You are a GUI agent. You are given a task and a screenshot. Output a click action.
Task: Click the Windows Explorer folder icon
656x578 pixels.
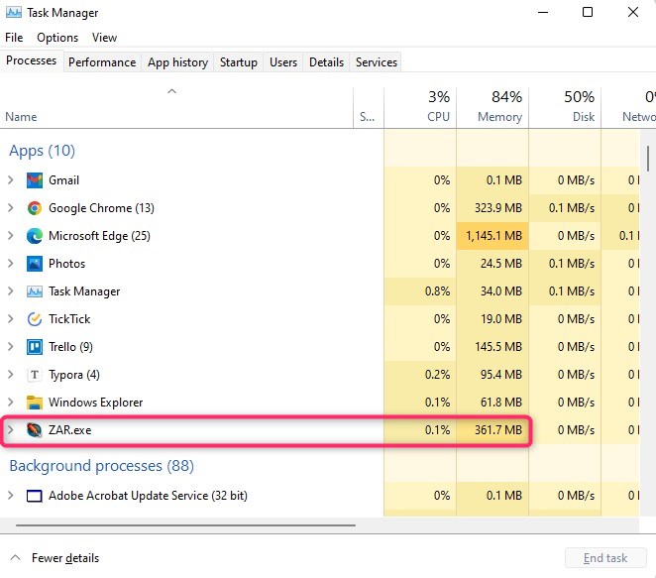35,403
